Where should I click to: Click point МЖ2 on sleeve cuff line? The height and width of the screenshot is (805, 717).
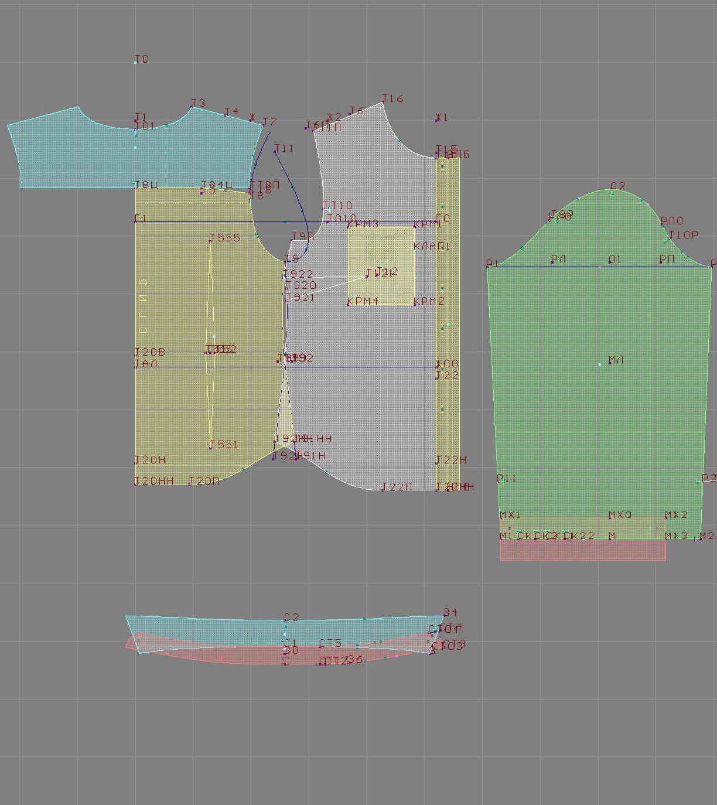(x=665, y=517)
